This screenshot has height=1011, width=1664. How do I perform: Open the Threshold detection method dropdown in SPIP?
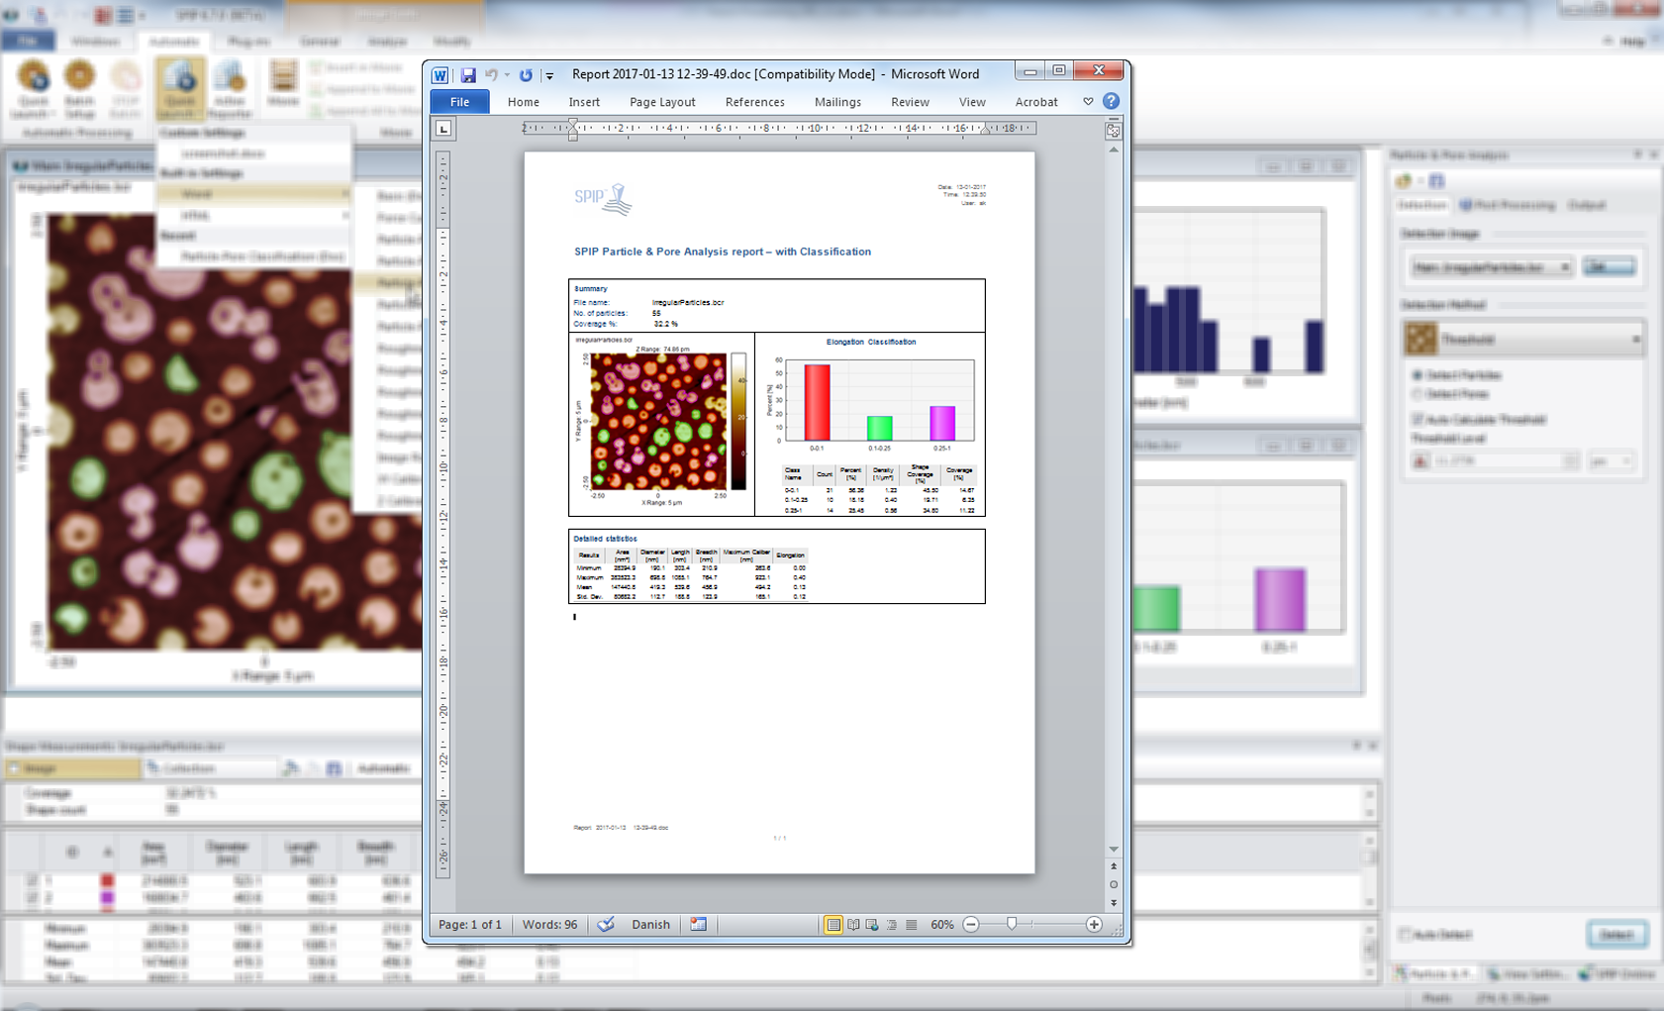(1524, 340)
